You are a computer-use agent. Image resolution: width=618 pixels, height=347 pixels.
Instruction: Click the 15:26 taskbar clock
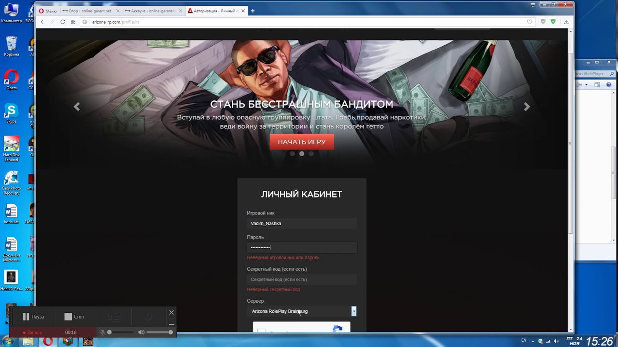[x=599, y=341]
